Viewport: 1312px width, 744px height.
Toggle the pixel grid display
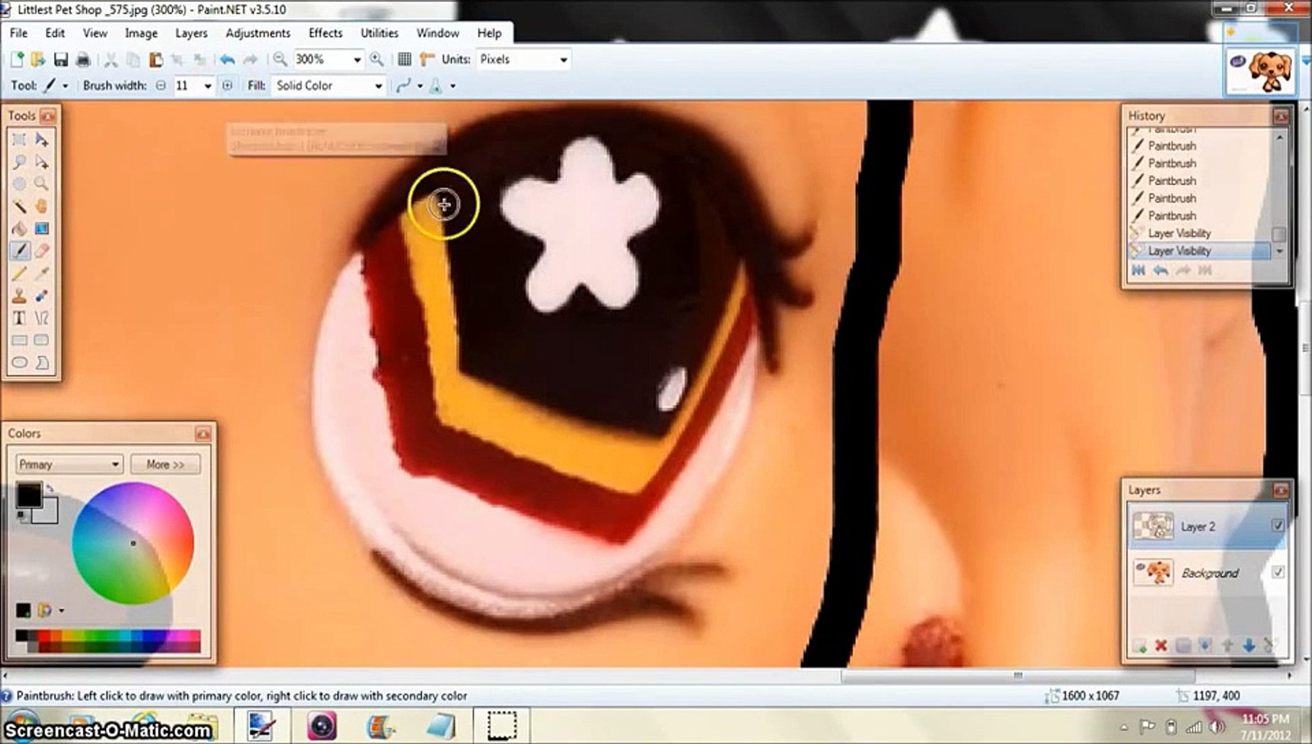click(x=405, y=60)
